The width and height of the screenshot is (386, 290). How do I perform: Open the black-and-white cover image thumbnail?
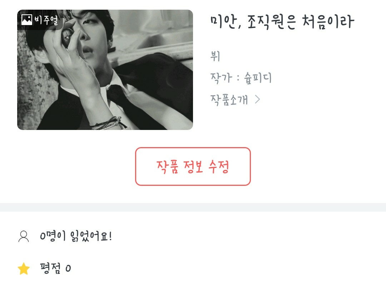pos(105,70)
